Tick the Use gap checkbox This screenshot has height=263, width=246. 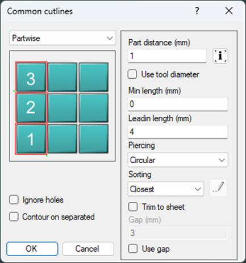coord(133,249)
